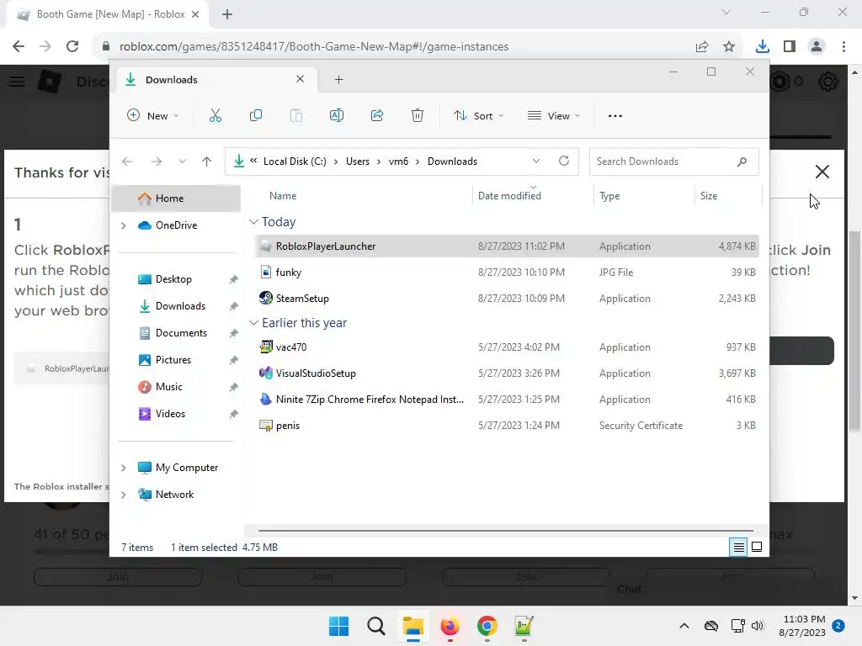This screenshot has height=646, width=862.
Task: Click Local Disk (C:) breadcrumb
Action: tap(295, 161)
